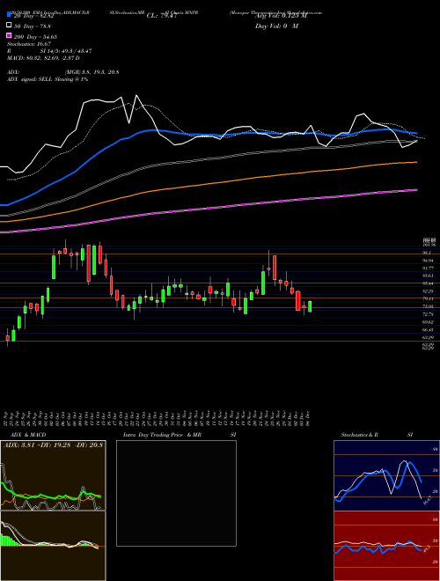Click the 'Avg Vol: 0.125 M' label

(x=281, y=16)
